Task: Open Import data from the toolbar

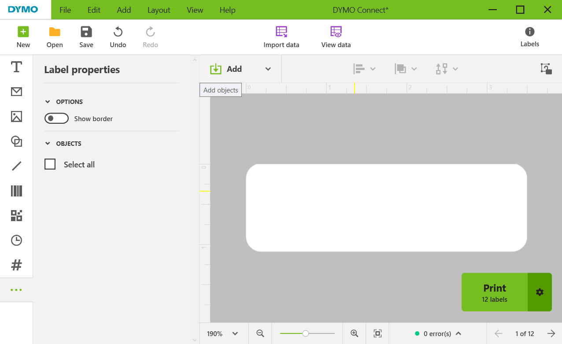Action: point(281,37)
